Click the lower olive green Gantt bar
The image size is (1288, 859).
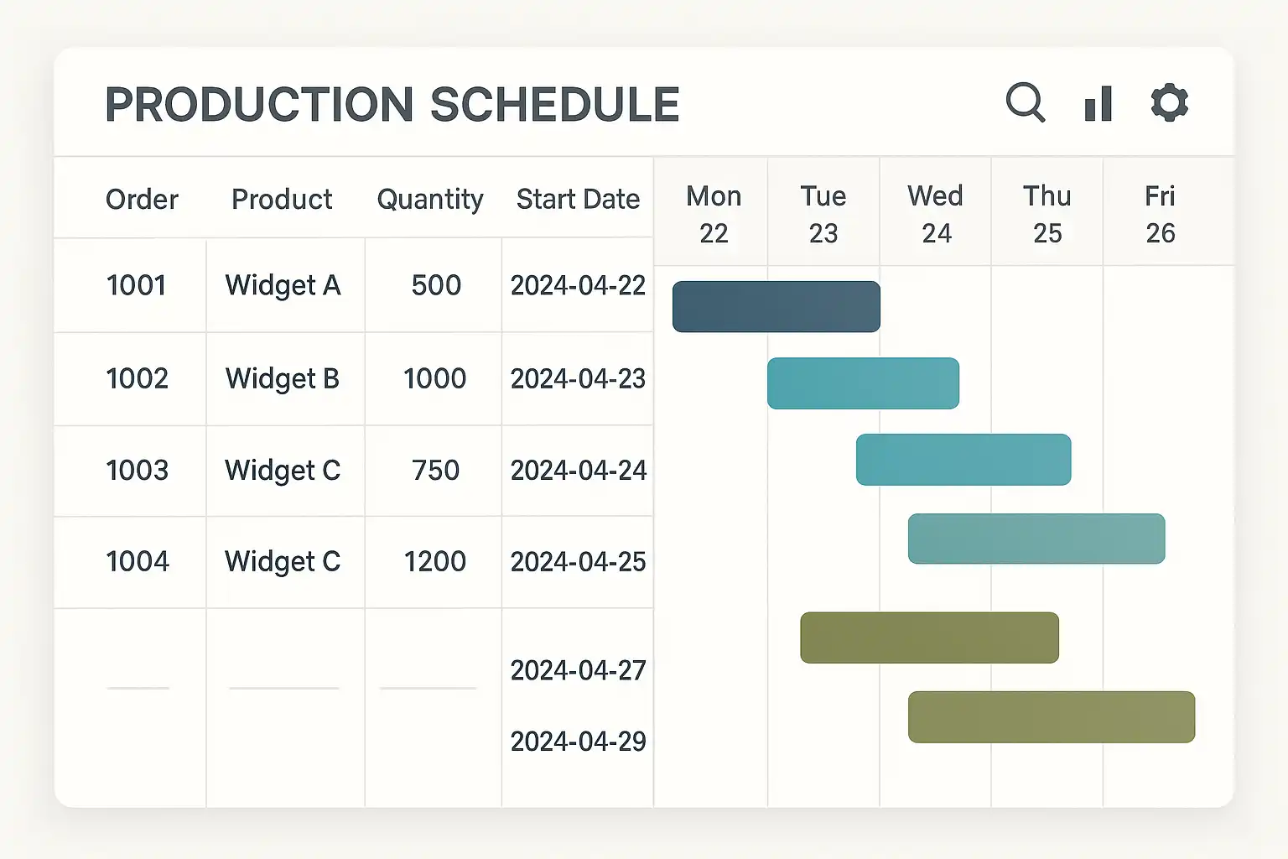tap(1052, 717)
